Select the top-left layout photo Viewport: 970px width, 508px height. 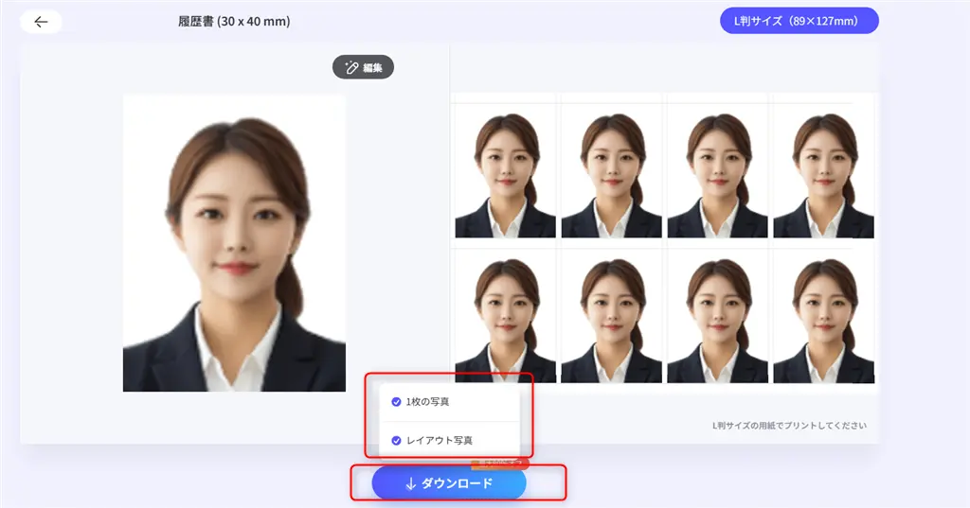(506, 171)
